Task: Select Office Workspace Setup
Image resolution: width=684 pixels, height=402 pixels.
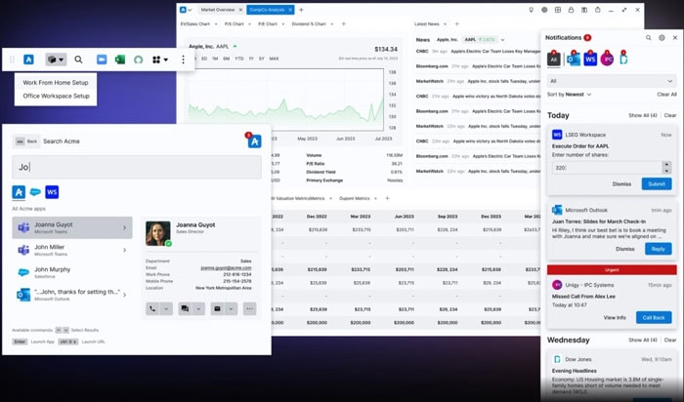Action: [x=56, y=96]
